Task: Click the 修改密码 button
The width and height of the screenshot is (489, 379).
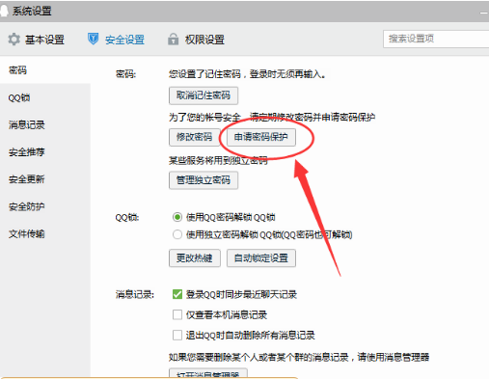Action: point(195,137)
